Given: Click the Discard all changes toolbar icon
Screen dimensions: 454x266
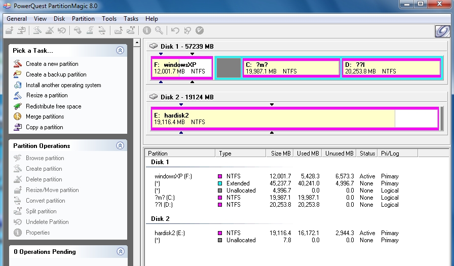Looking at the screenshot, I should (187, 30).
